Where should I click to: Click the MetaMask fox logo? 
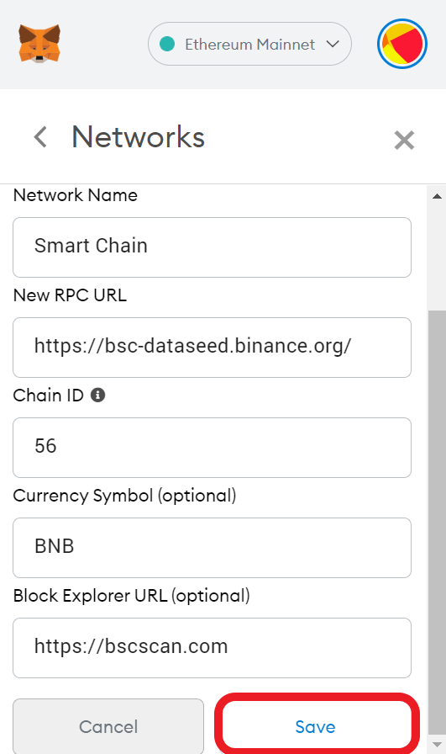click(39, 43)
